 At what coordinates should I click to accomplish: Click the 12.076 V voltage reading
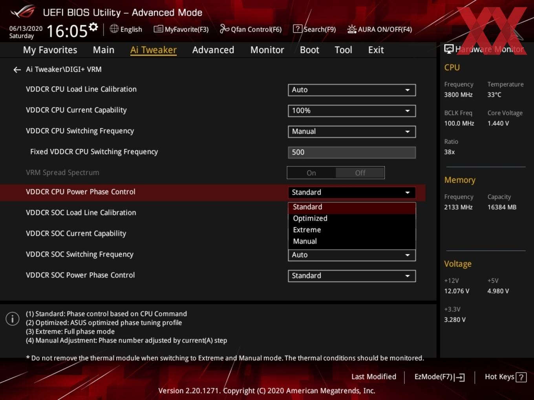pyautogui.click(x=457, y=291)
